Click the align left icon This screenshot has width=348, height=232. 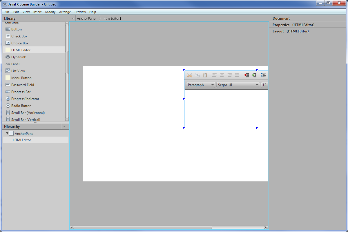tap(214, 75)
